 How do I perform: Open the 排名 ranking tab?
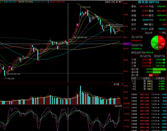click(x=164, y=33)
